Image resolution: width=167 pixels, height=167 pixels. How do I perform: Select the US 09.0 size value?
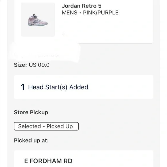39,65
